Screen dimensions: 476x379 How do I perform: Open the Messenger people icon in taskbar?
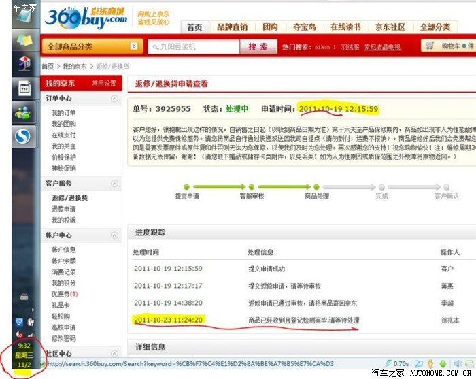(23, 112)
